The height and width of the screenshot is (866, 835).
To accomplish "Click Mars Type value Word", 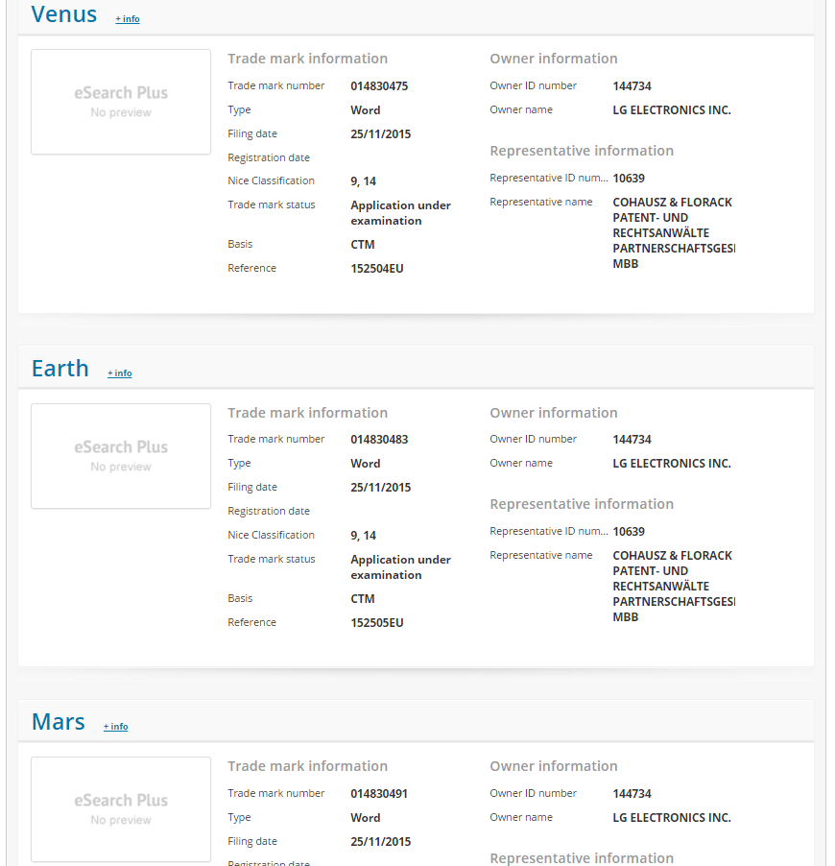I will click(x=366, y=817).
